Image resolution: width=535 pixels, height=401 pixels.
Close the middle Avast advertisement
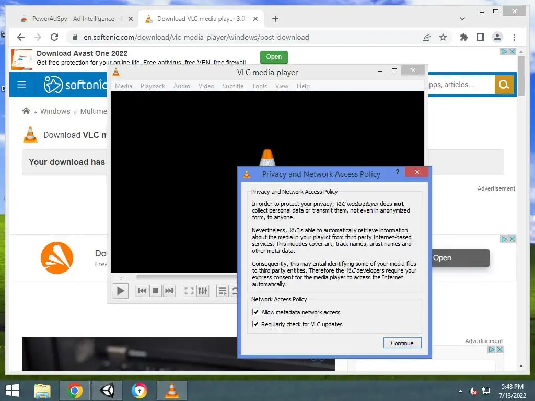(x=512, y=239)
